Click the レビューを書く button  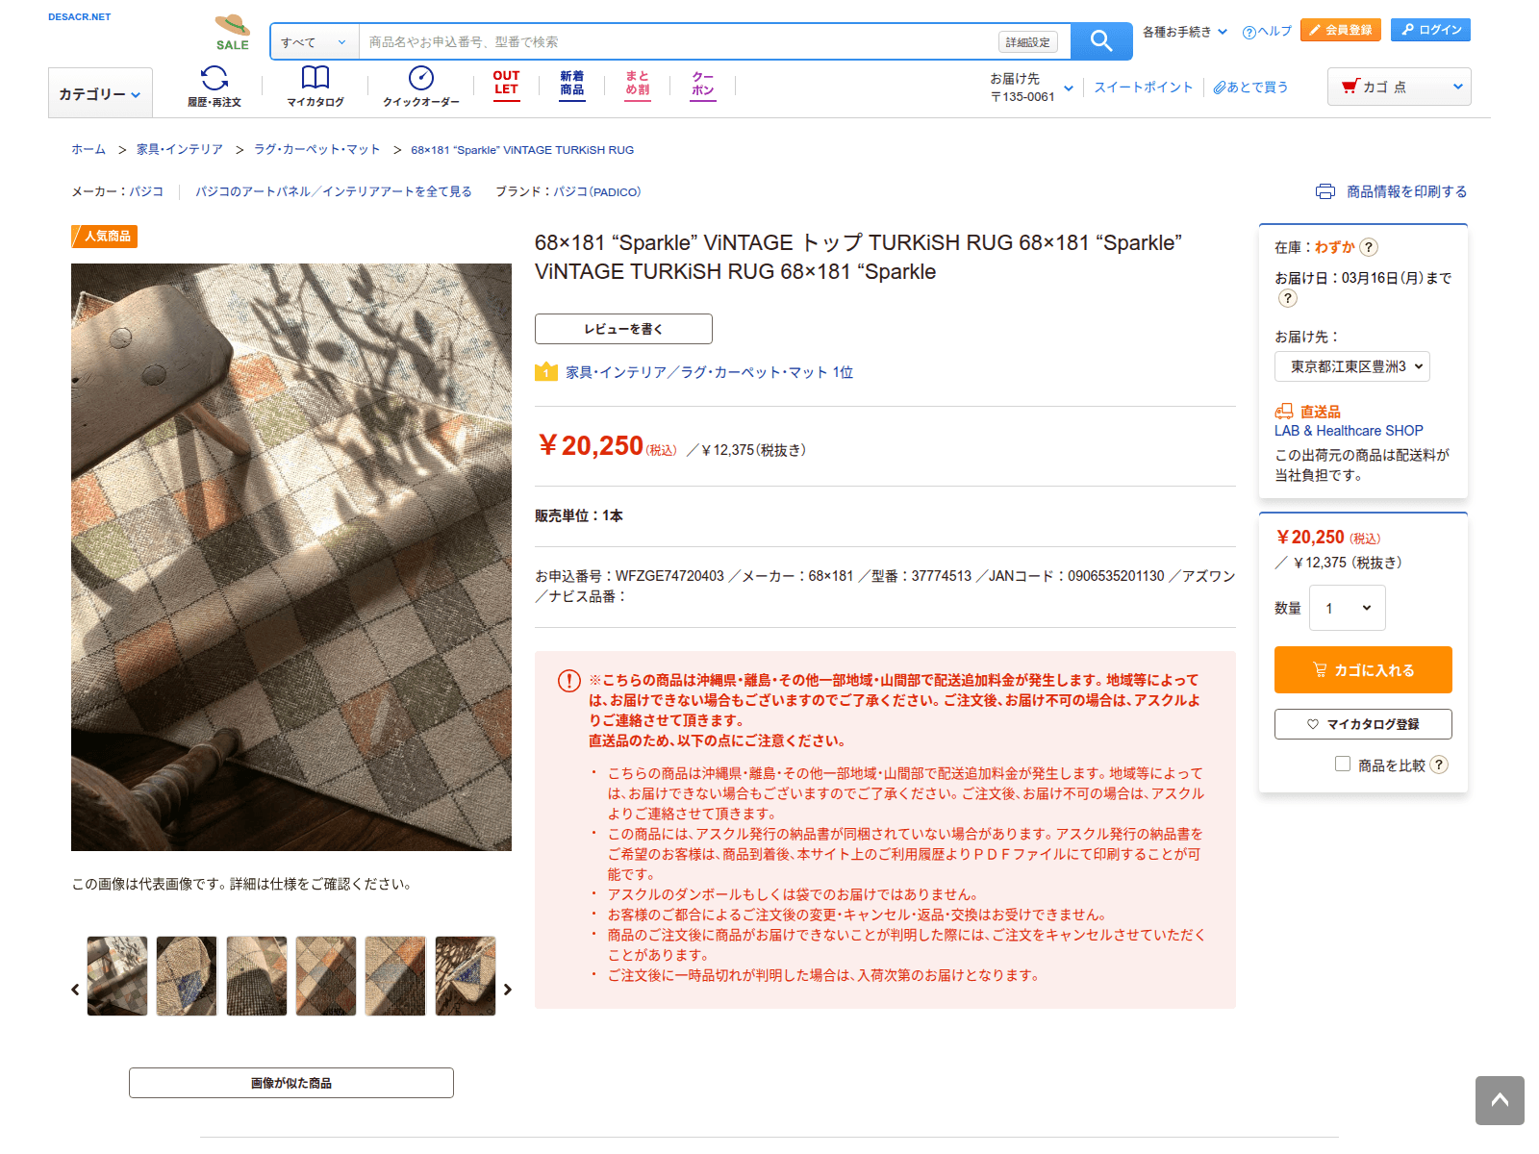click(623, 328)
